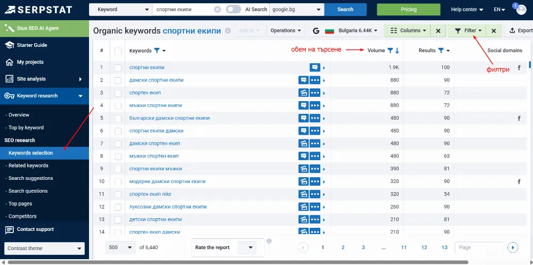Open the Contrast theme dropdown

pos(44,249)
